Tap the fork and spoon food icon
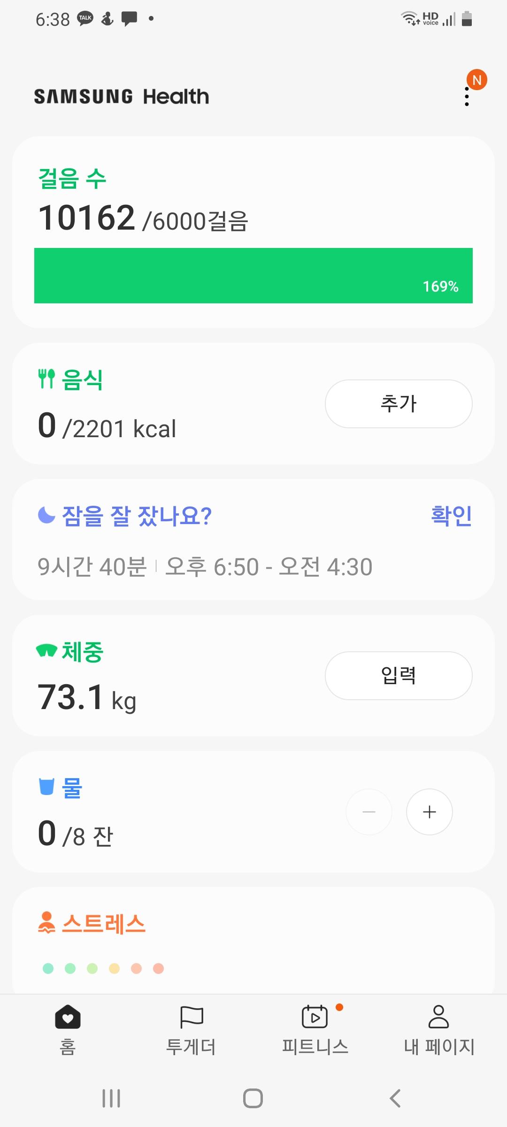This screenshot has width=507, height=1127. (46, 379)
